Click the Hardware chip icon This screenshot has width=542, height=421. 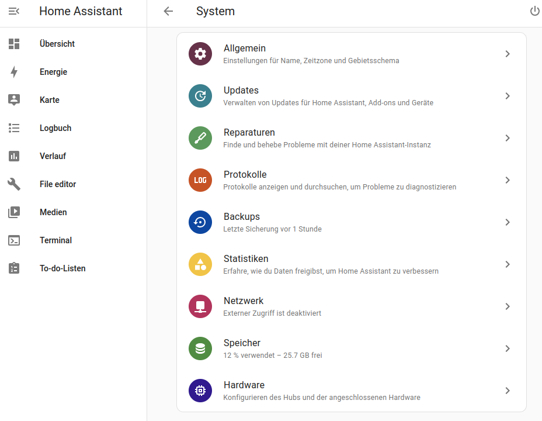pyautogui.click(x=200, y=391)
